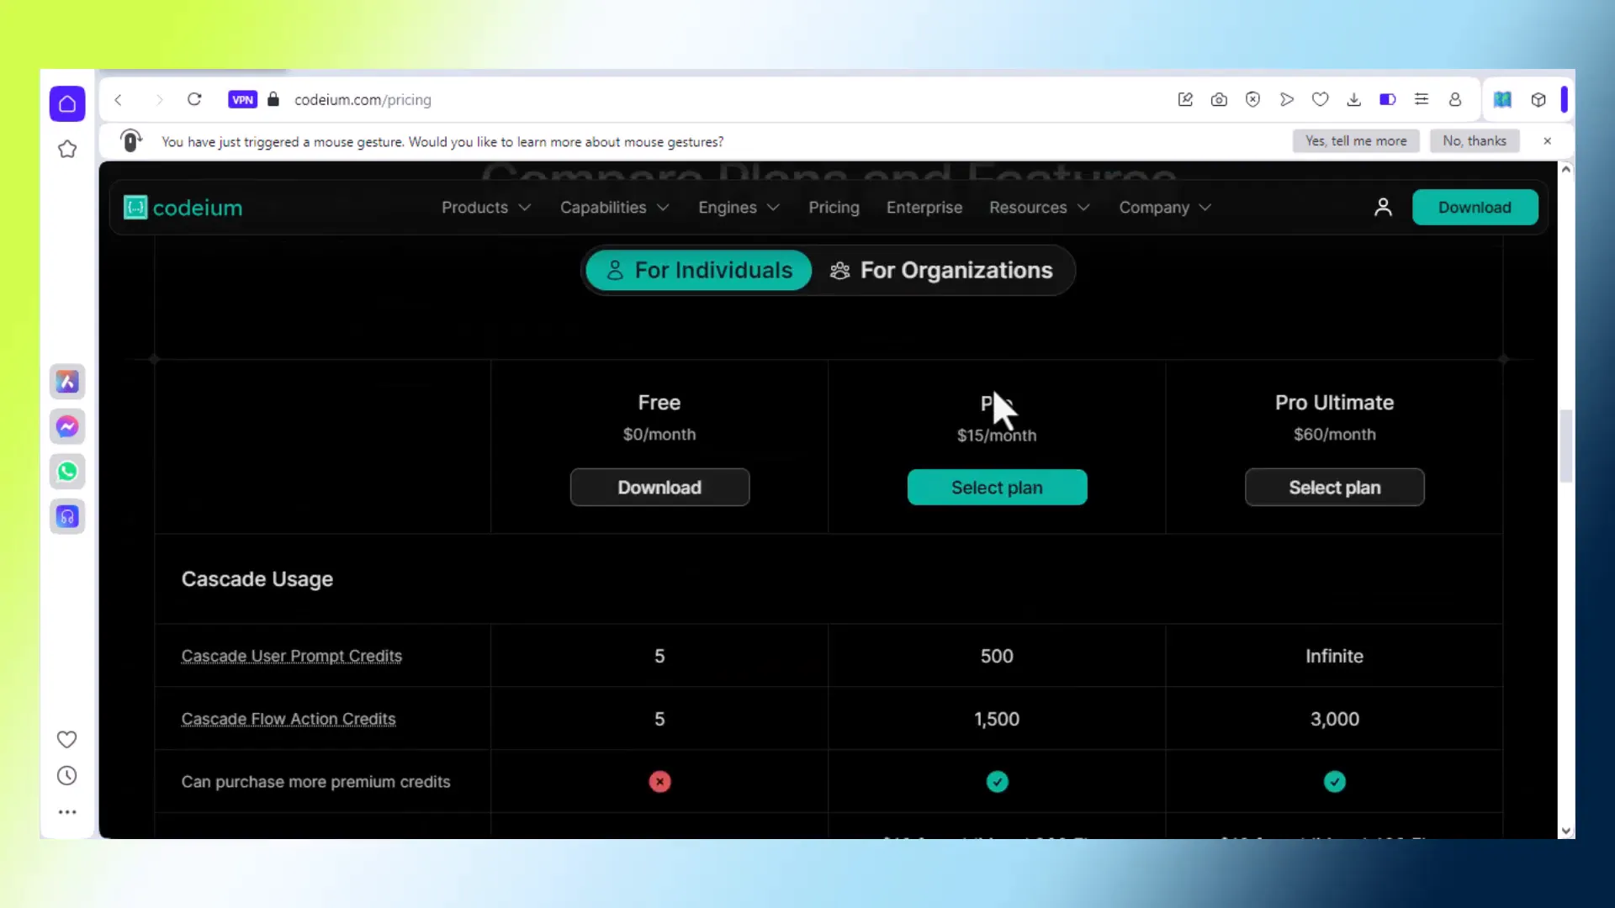Image resolution: width=1615 pixels, height=908 pixels.
Task: Open the music player sidebar icon
Action: pos(67,516)
